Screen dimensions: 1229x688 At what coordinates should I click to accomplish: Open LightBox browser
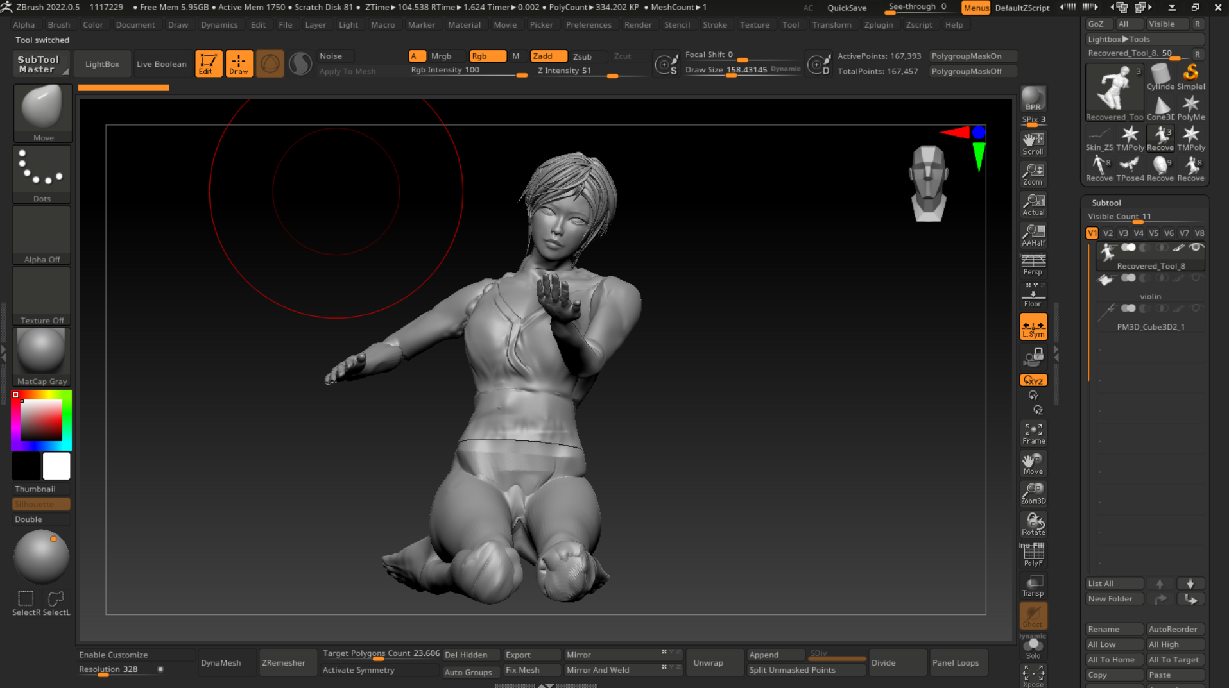102,63
